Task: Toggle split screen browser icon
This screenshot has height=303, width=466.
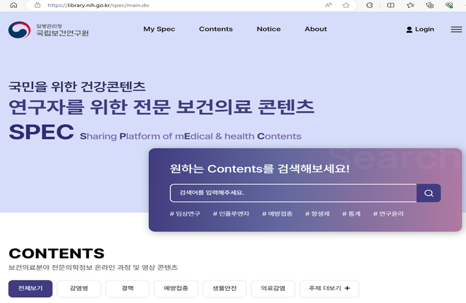Action: 390,5
